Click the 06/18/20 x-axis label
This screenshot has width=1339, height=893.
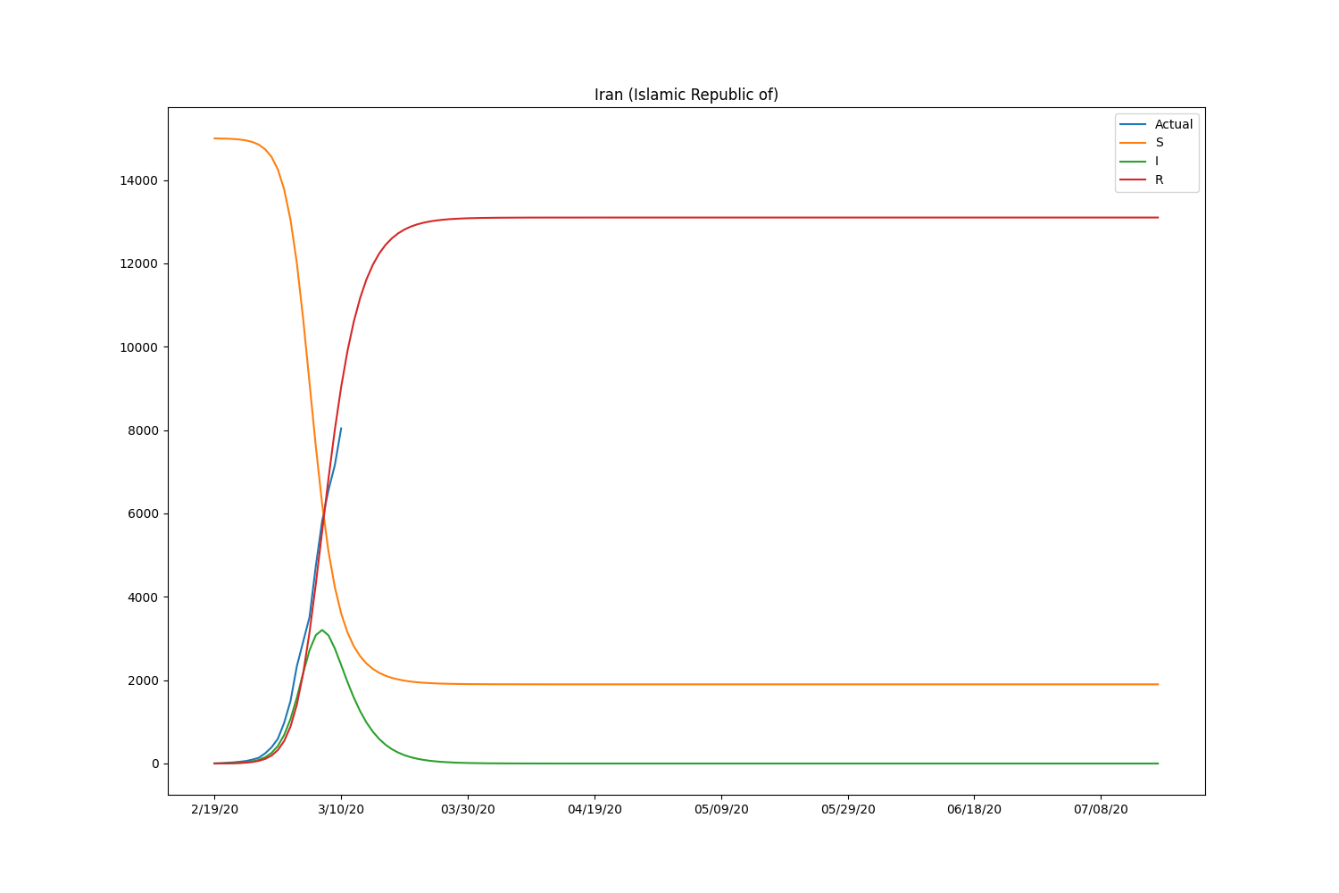point(974,809)
